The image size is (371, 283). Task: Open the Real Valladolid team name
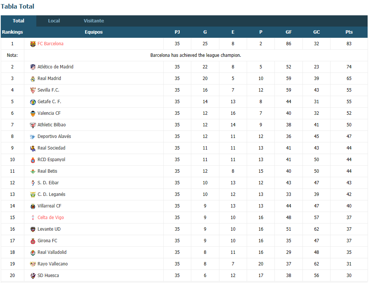[52, 252]
